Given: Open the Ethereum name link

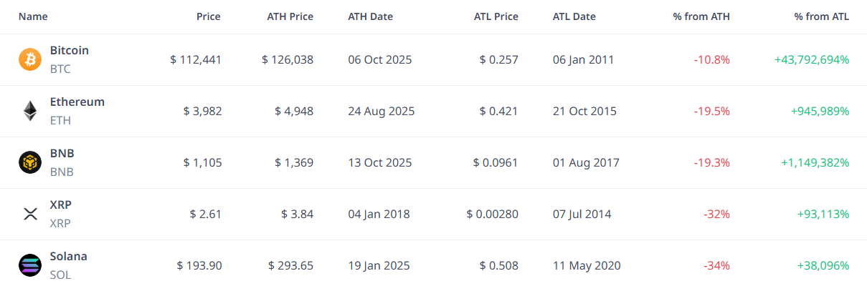Looking at the screenshot, I should pyautogui.click(x=77, y=102).
